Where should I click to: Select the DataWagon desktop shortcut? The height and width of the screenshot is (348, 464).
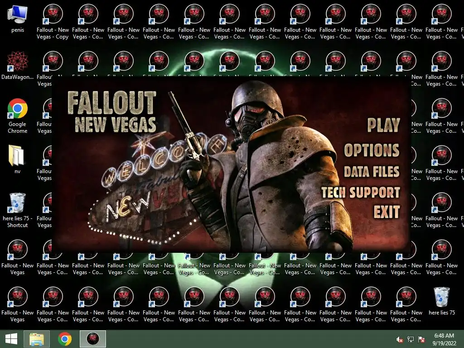pyautogui.click(x=18, y=66)
